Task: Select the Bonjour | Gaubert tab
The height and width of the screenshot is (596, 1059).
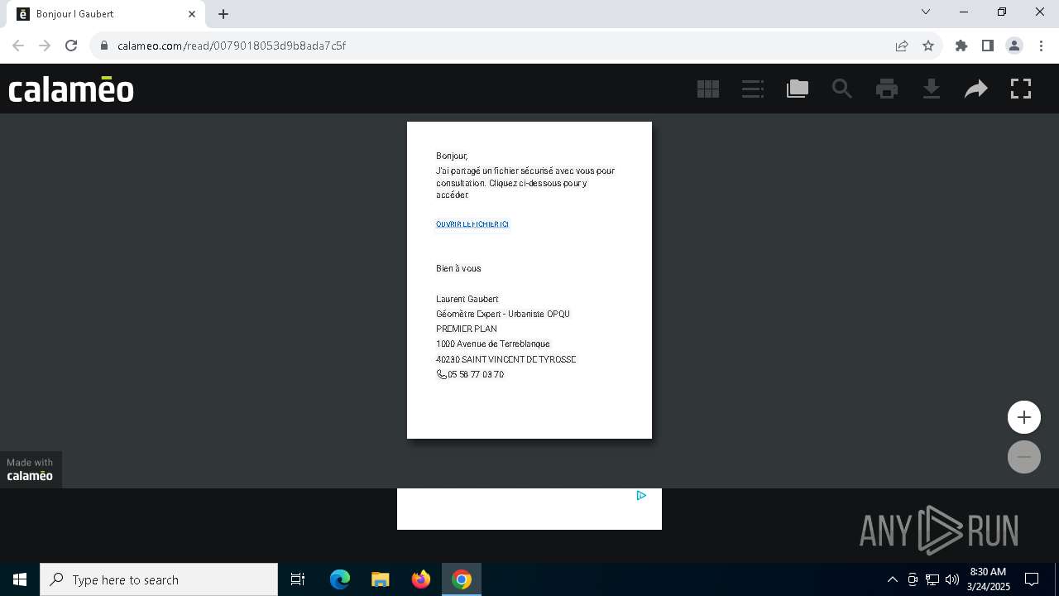Action: [104, 14]
